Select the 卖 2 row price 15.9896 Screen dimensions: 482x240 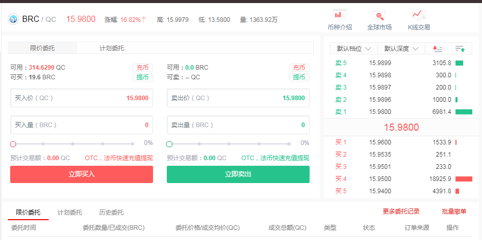click(x=380, y=100)
